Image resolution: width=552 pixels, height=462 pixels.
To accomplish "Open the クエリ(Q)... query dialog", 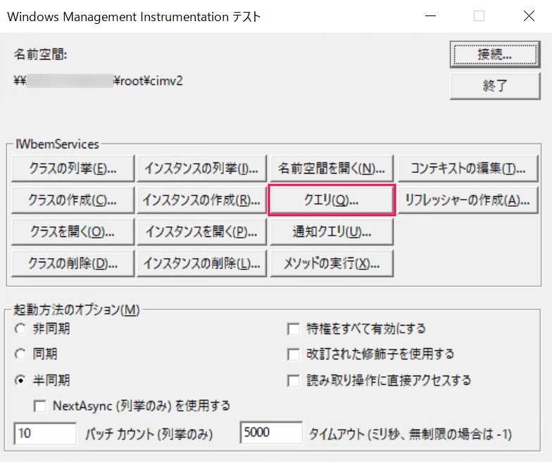I will pyautogui.click(x=332, y=200).
